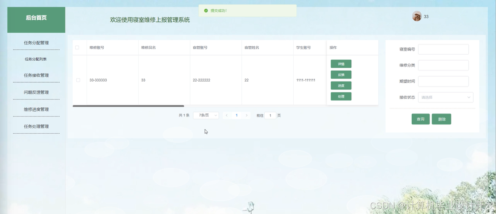Click the 处理 button
This screenshot has width=496, height=214.
coord(341,96)
